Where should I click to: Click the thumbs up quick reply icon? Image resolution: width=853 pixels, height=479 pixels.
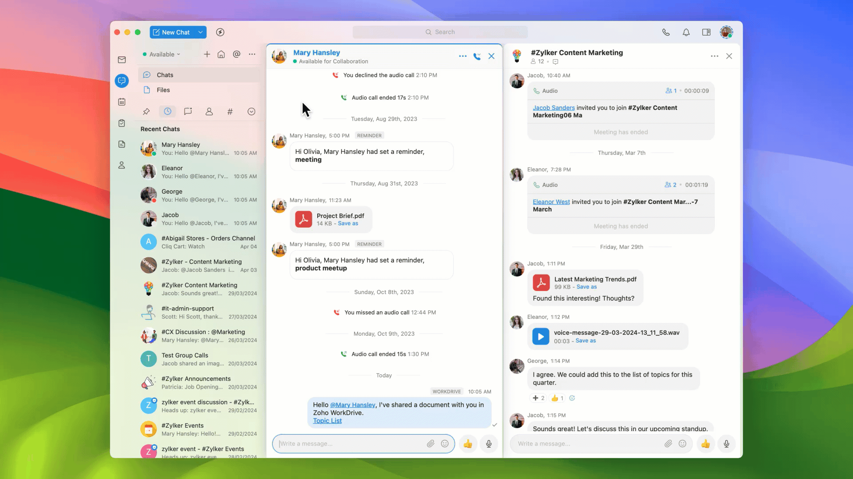[468, 444]
